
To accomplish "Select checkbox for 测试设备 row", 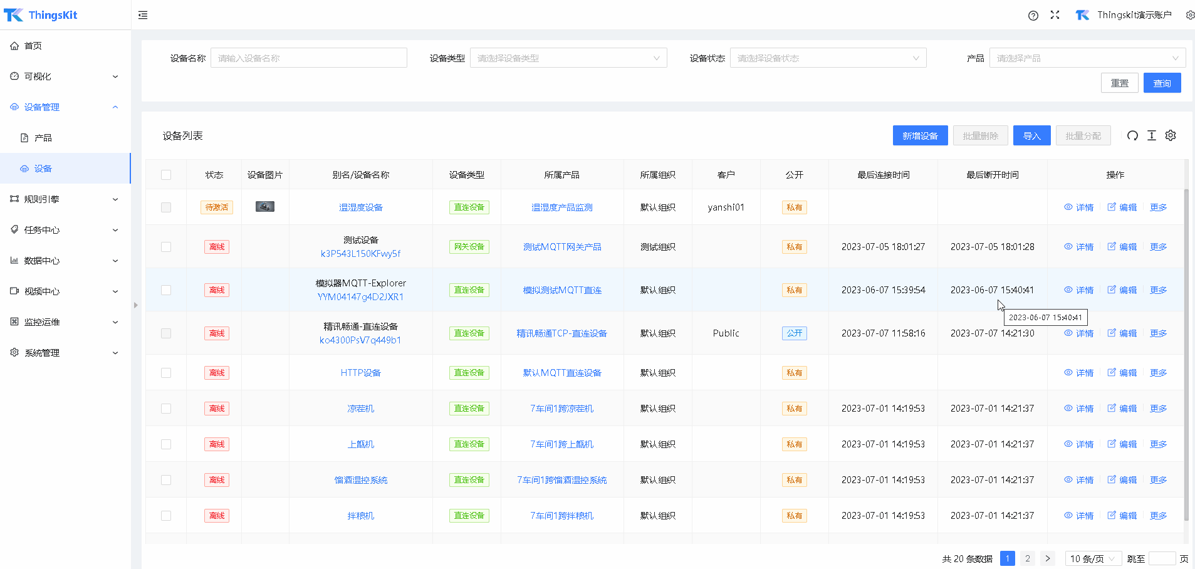I will point(166,247).
